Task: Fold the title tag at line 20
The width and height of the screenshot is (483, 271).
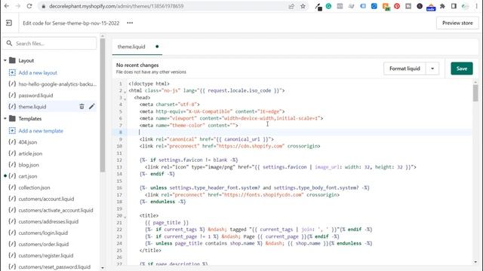Action: tap(125, 217)
